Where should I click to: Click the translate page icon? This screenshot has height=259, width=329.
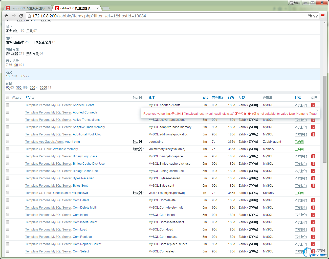coord(310,16)
